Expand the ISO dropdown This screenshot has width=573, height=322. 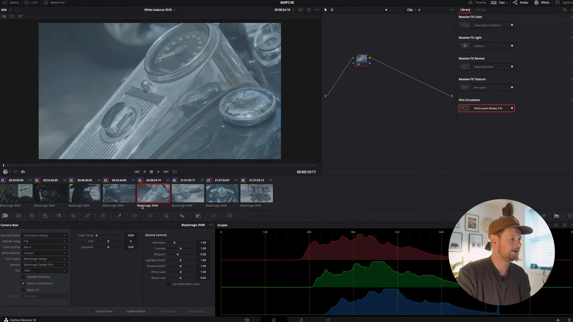point(45,271)
